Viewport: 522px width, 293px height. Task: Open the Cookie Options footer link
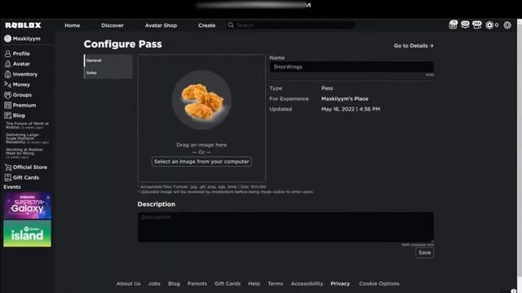tap(378, 283)
